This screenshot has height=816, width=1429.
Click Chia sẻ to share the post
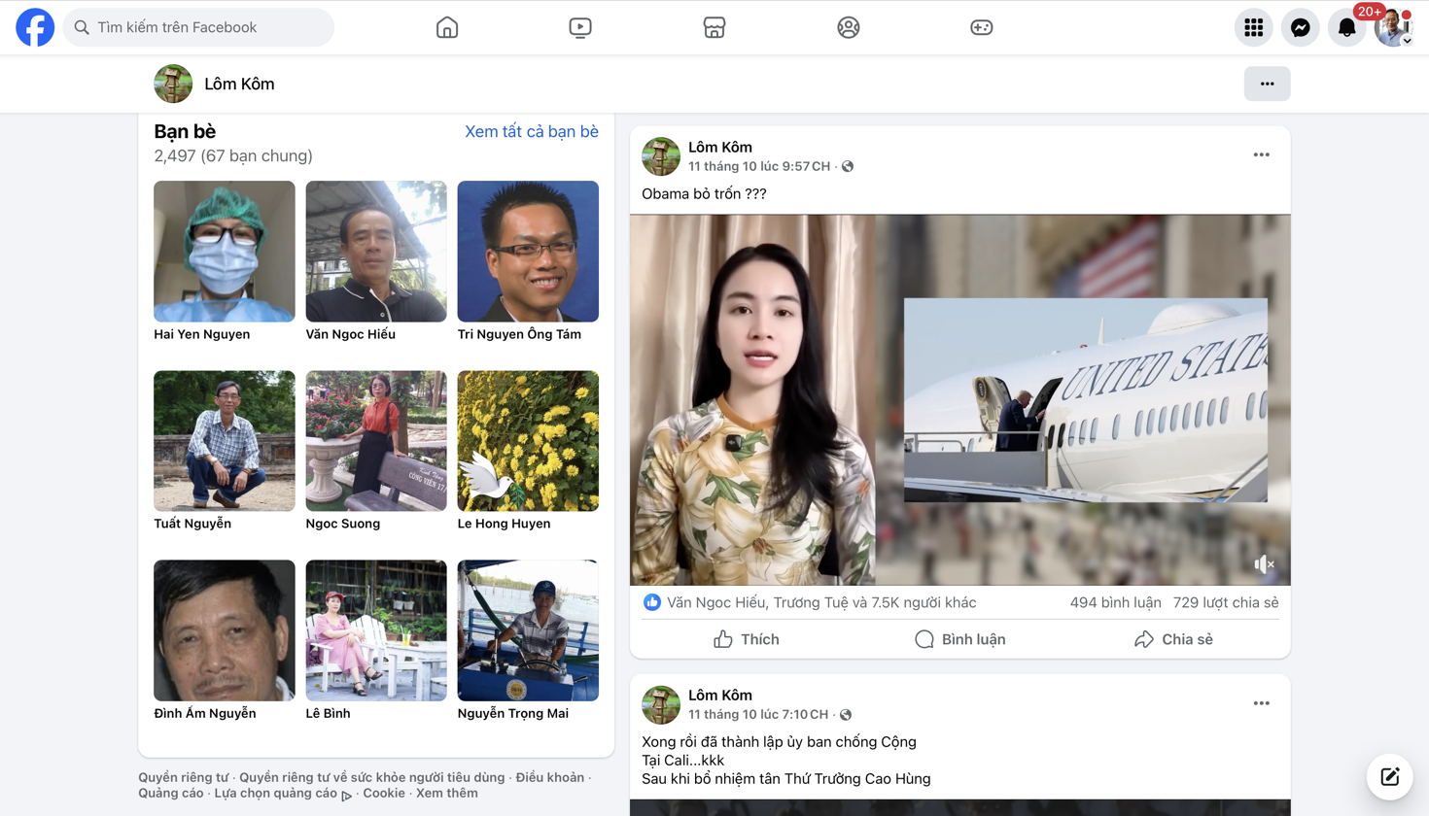click(1173, 639)
